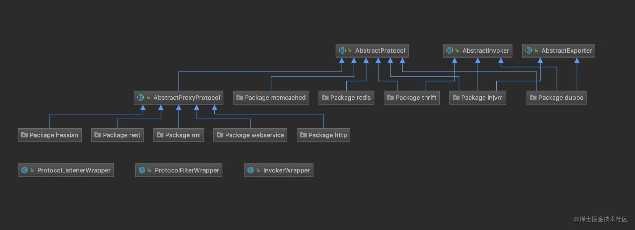Select the ProtocolListenerWrapper label
This screenshot has height=230, width=635.
pos(74,170)
